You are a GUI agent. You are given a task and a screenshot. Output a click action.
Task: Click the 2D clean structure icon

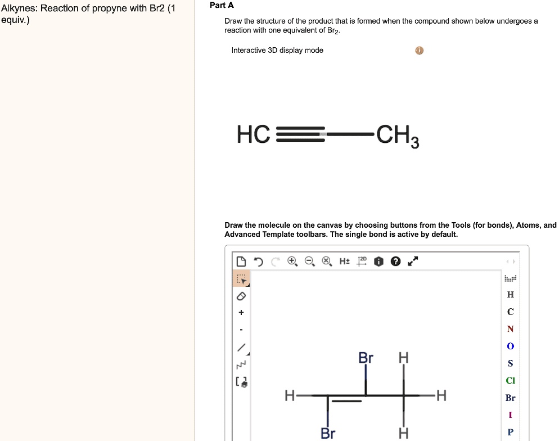pyautogui.click(x=361, y=261)
